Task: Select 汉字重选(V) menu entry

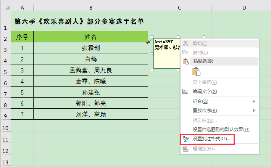Action: [219, 82]
